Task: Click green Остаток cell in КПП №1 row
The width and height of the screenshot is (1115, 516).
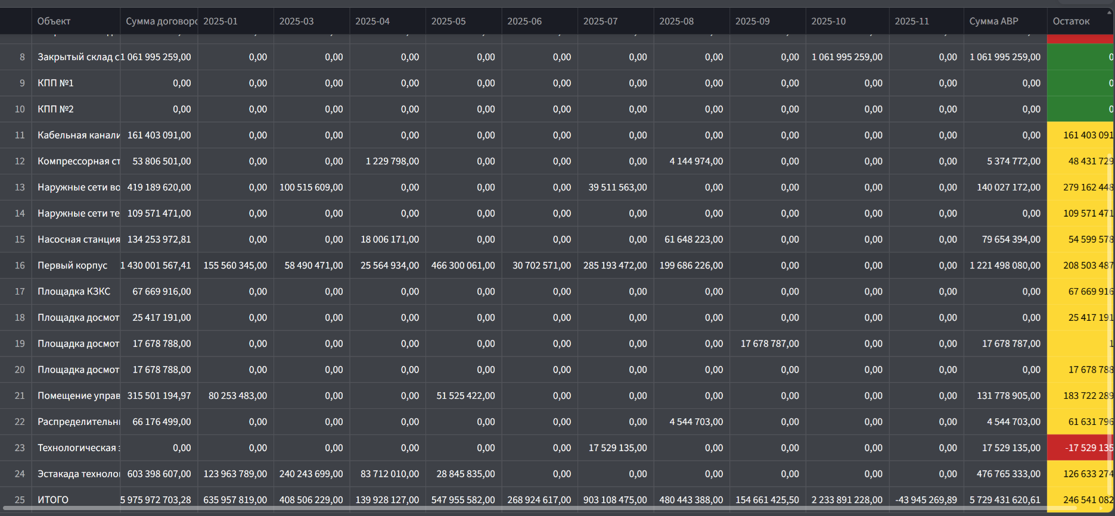Action: pyautogui.click(x=1080, y=83)
